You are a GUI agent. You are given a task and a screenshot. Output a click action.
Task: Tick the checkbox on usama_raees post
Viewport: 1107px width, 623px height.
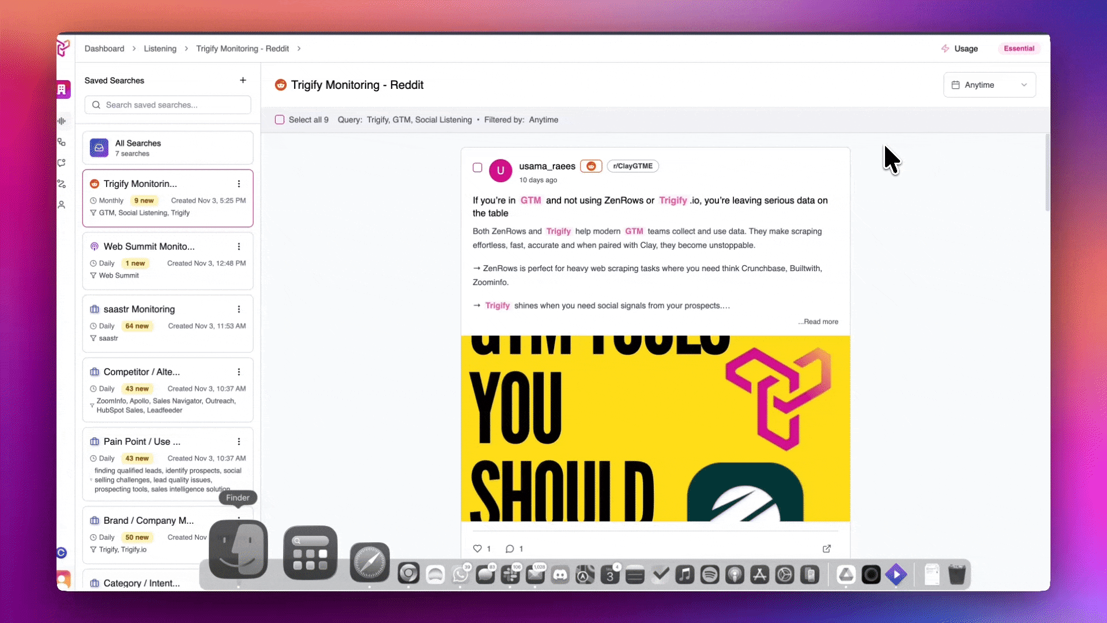(x=477, y=167)
